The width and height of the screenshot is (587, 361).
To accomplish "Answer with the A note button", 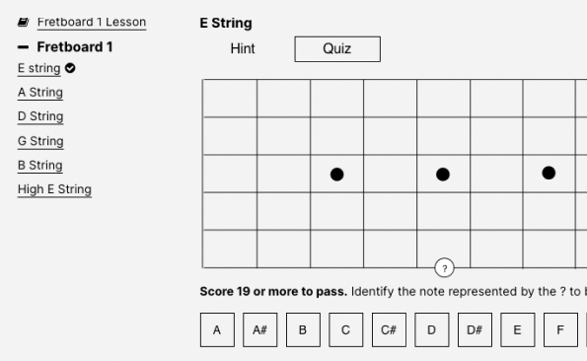I will pyautogui.click(x=217, y=330).
